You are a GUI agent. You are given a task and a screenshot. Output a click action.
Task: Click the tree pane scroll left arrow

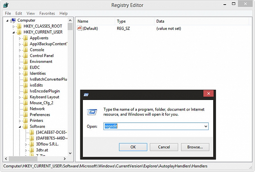click(x=6, y=159)
